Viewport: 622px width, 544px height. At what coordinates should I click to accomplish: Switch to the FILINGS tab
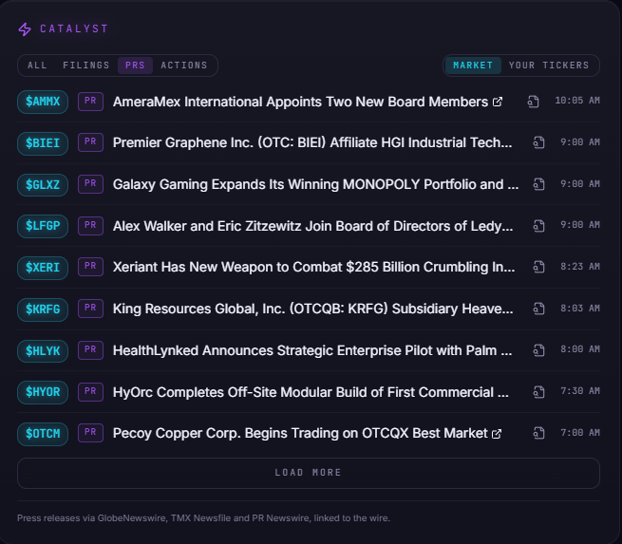86,66
